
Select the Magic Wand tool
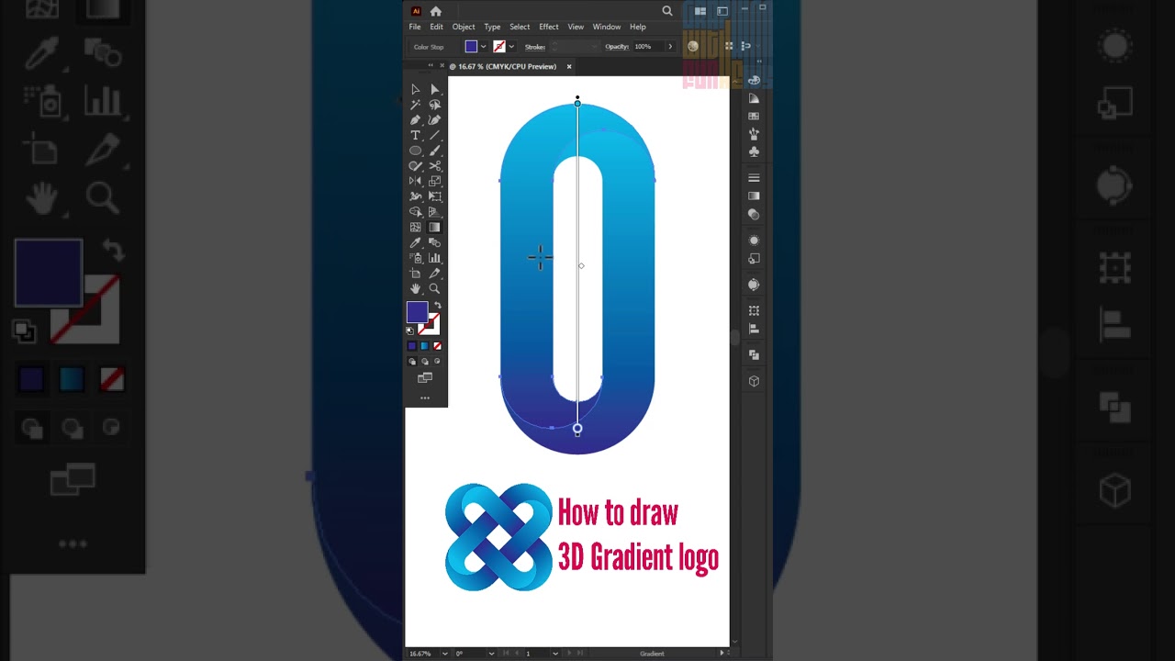[415, 105]
